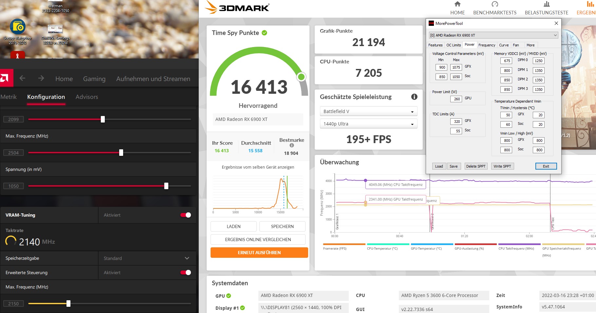Click the green checkmark beside Time Spy Punkte
The height and width of the screenshot is (313, 596).
point(265,33)
